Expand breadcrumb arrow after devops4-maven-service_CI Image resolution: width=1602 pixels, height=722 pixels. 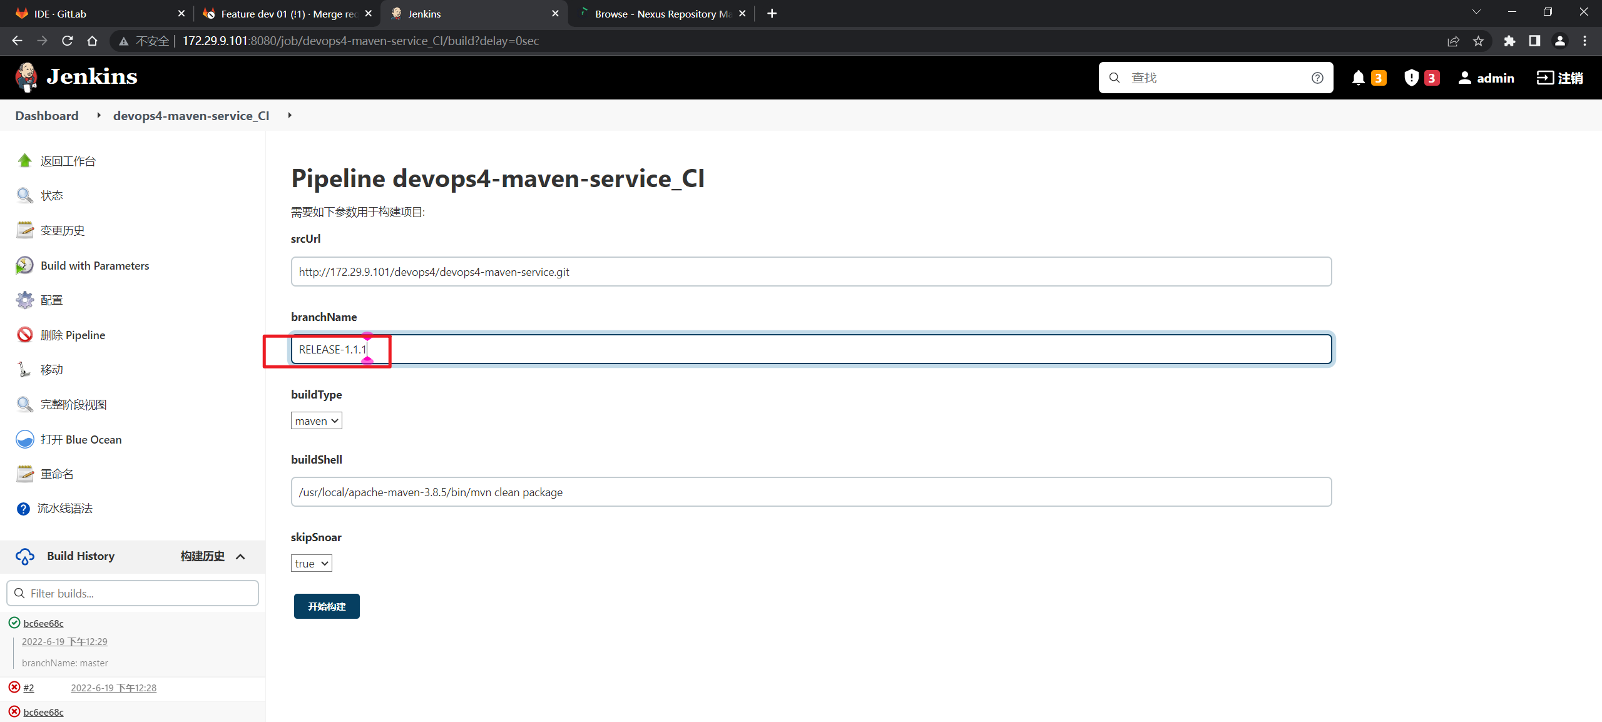pos(290,115)
